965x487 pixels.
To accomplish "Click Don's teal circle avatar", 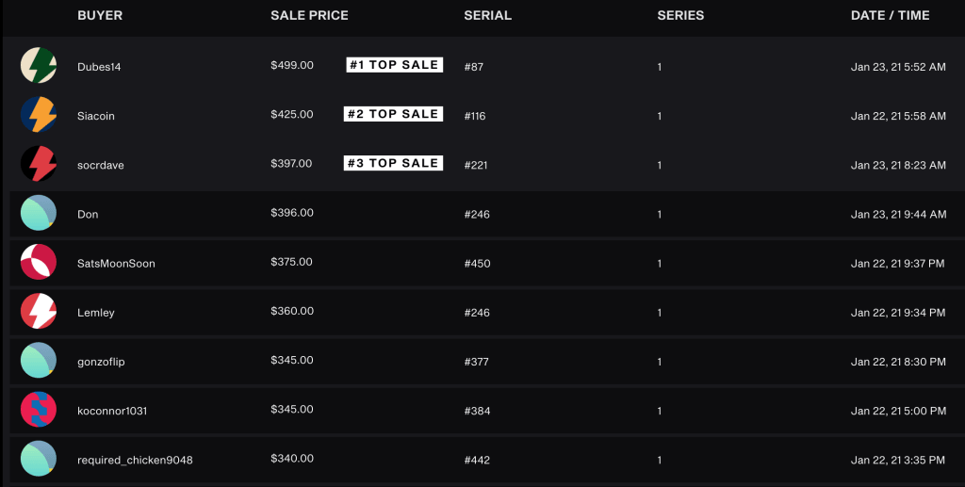I will click(x=39, y=214).
